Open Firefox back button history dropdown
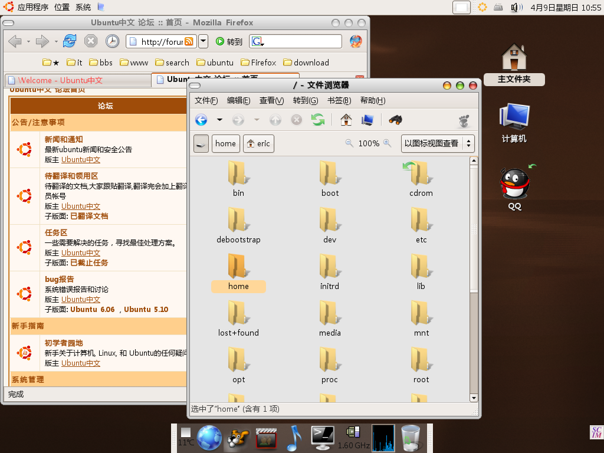Image resolution: width=604 pixels, height=453 pixels. coord(28,41)
